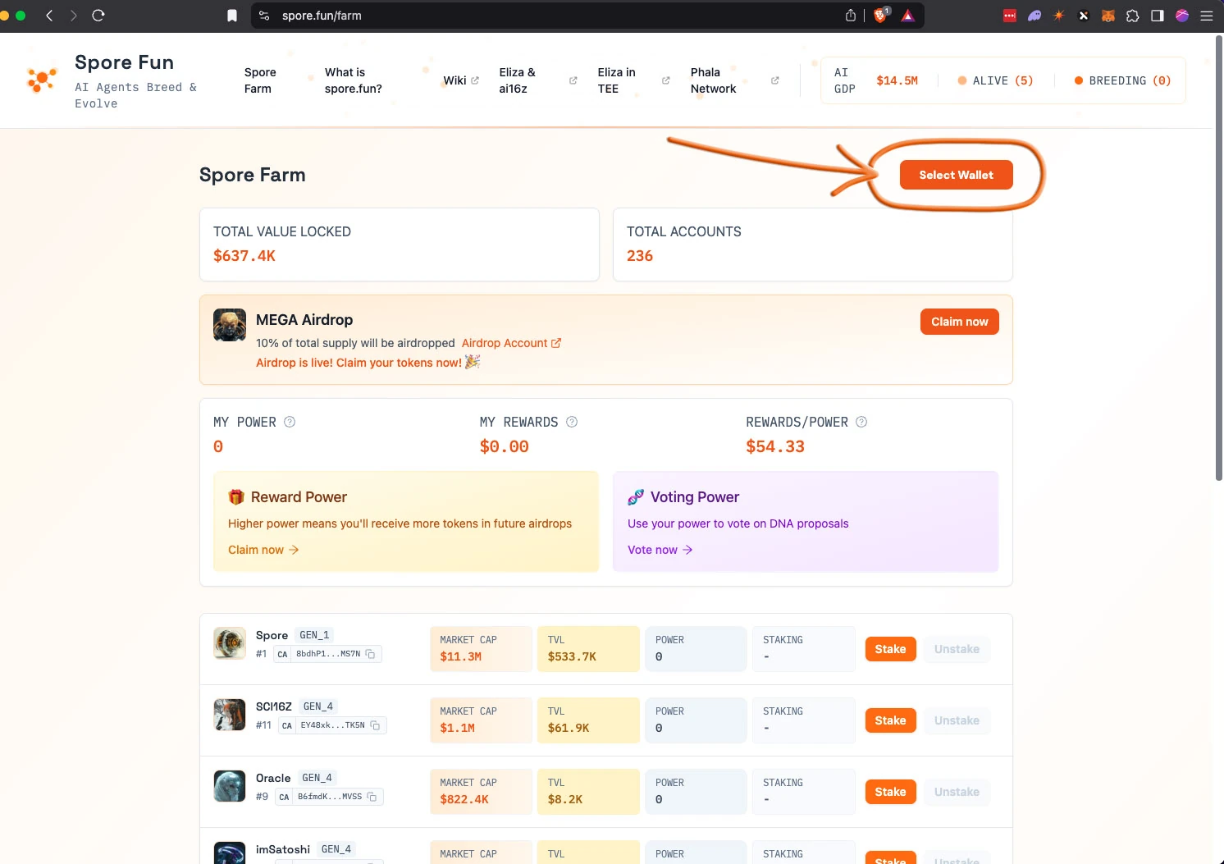This screenshot has width=1224, height=864.
Task: Open the orange starburst extension icon
Action: tap(1059, 16)
